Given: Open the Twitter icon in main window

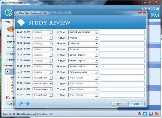Looking at the screenshot, I should click(x=145, y=114).
